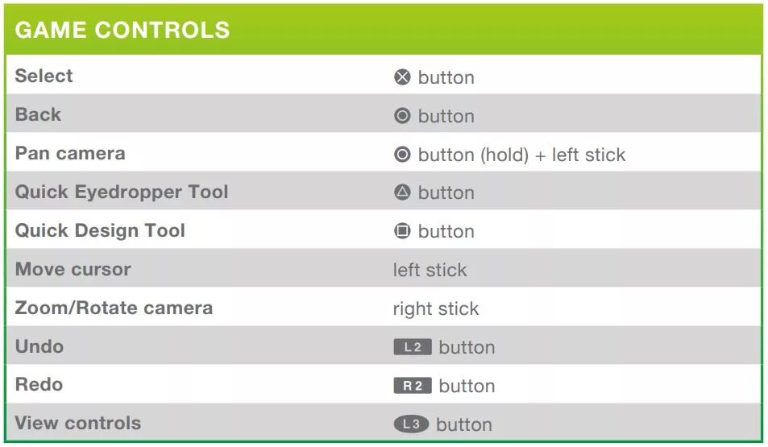The width and height of the screenshot is (768, 447).
Task: Click the 'Undo' action label
Action: 39,346
